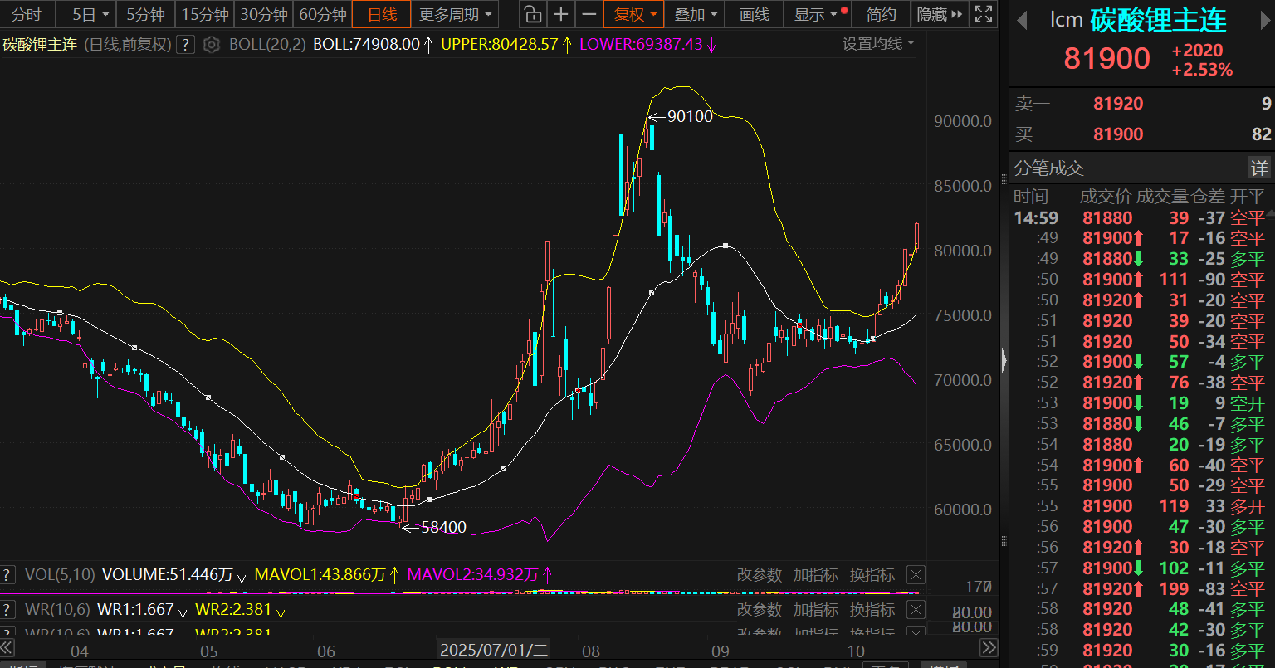Select the 60分钟 timeframe tab
The width and height of the screenshot is (1275, 668).
(x=322, y=14)
